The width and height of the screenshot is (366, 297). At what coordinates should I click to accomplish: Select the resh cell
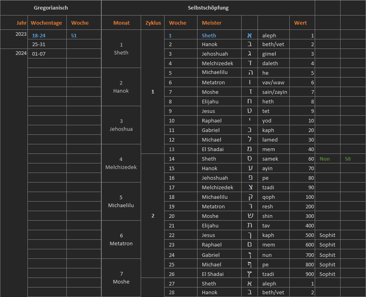[273, 206]
